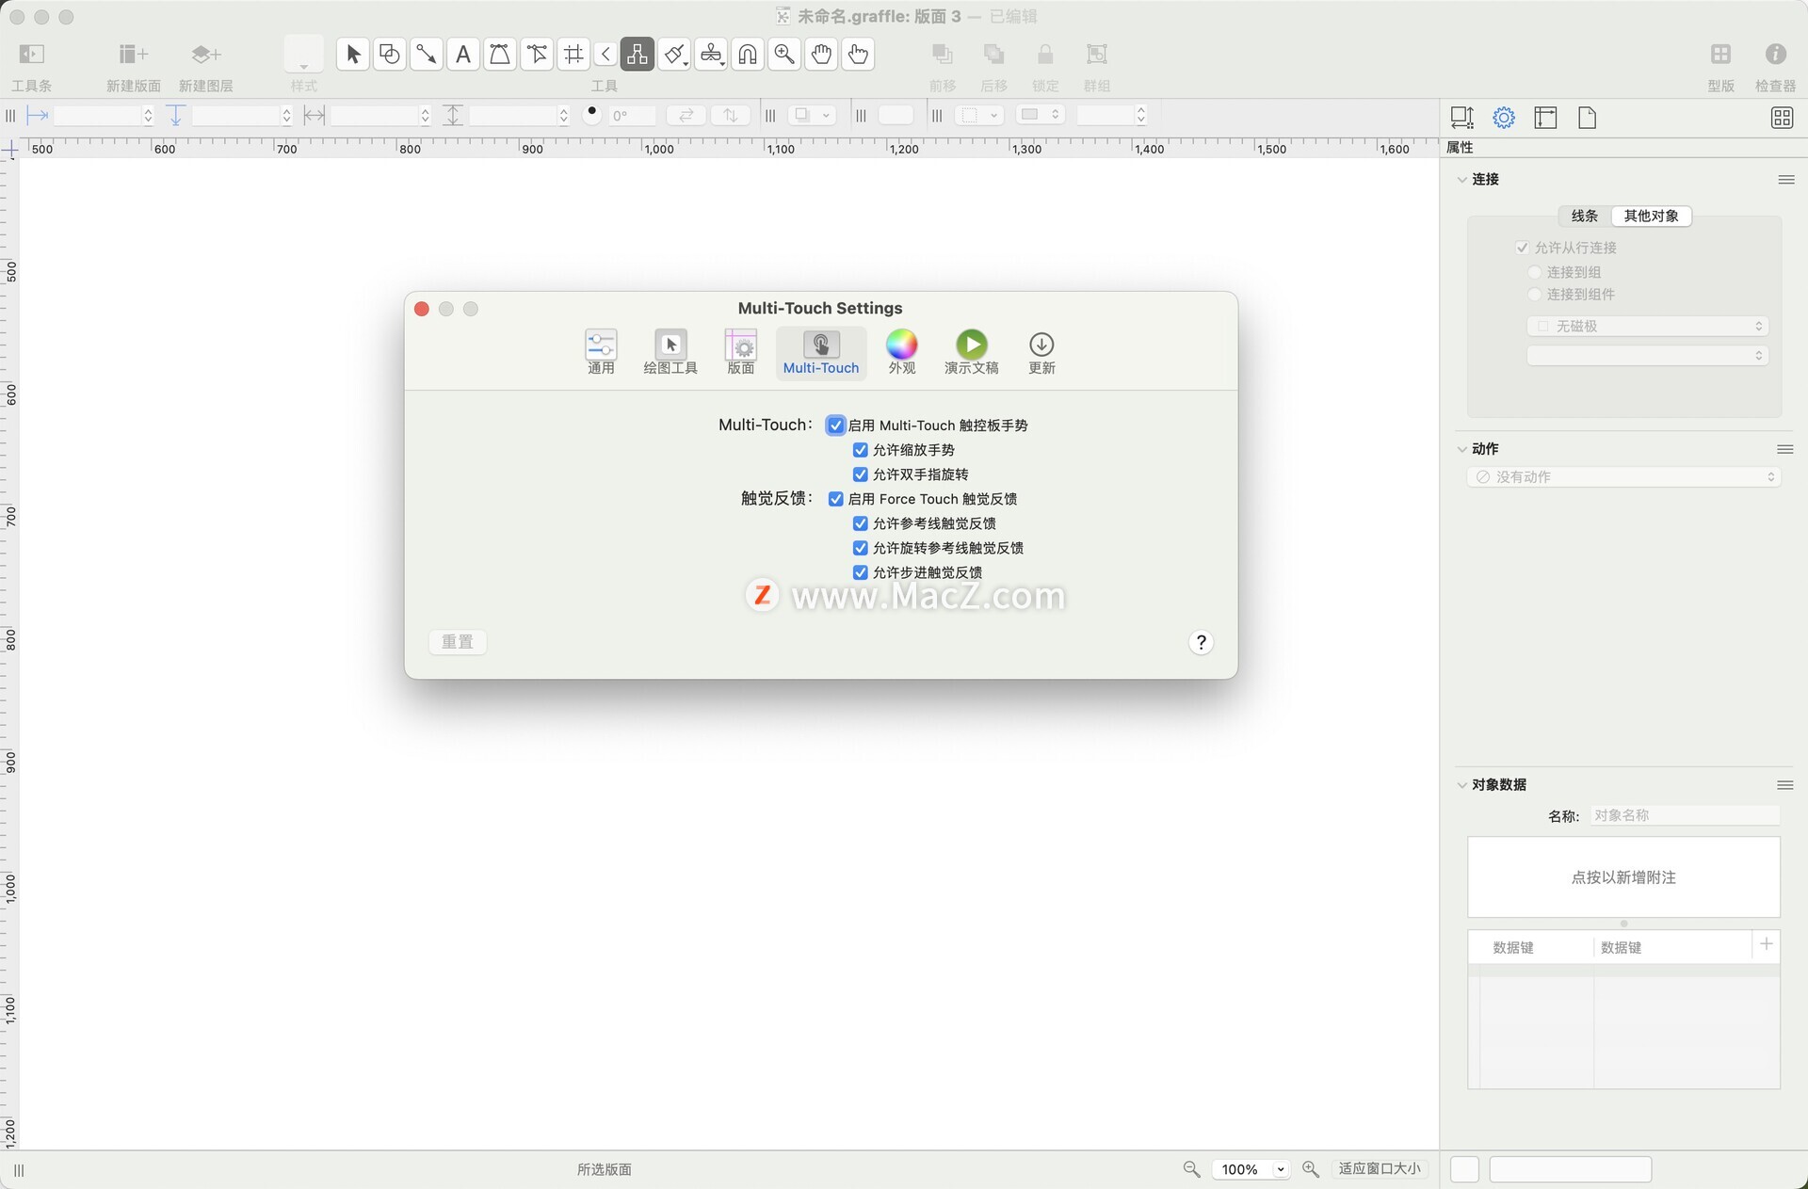Screen dimensions: 1808x1189
Task: Select the Hand pan tool
Action: 821,55
